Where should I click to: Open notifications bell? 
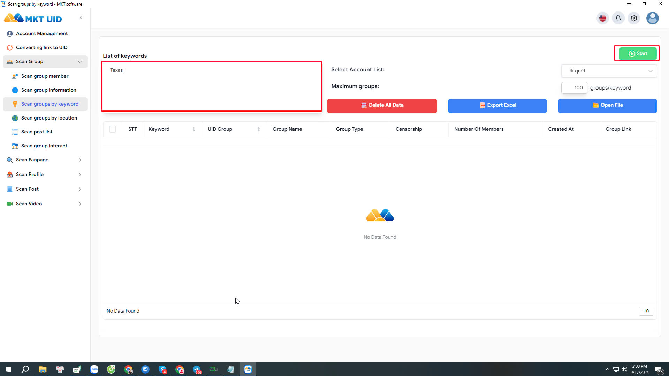click(x=618, y=18)
